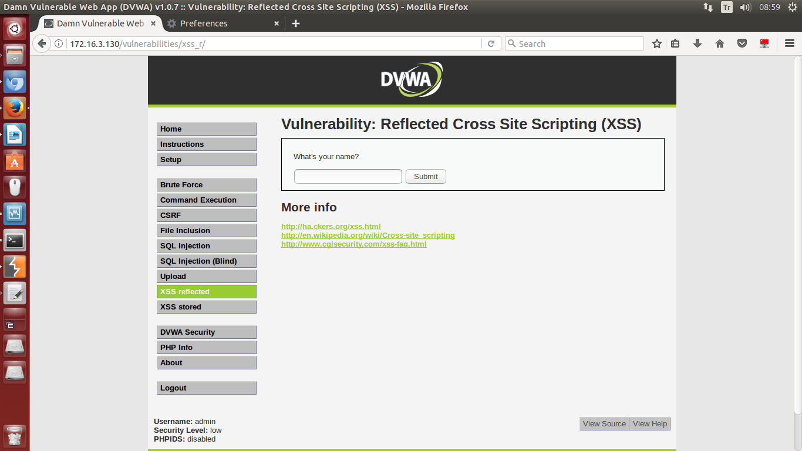The height and width of the screenshot is (451, 802).
Task: Click the red toolbar extension icon
Action: coord(764,44)
